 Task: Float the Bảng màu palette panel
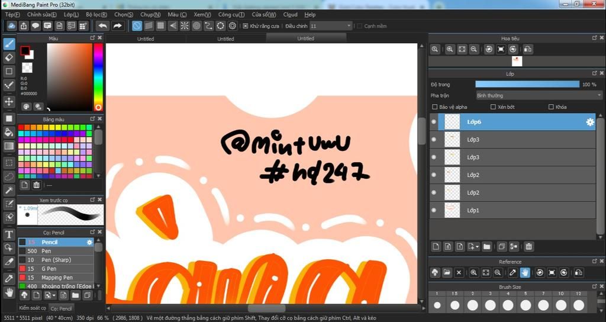tap(92, 119)
